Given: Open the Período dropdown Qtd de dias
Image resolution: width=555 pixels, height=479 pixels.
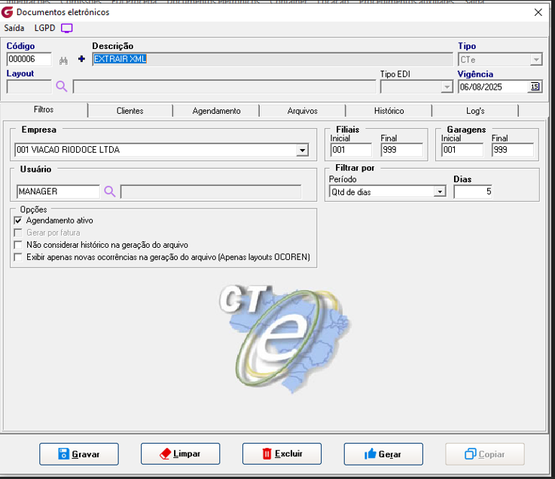Looking at the screenshot, I should click(440, 192).
